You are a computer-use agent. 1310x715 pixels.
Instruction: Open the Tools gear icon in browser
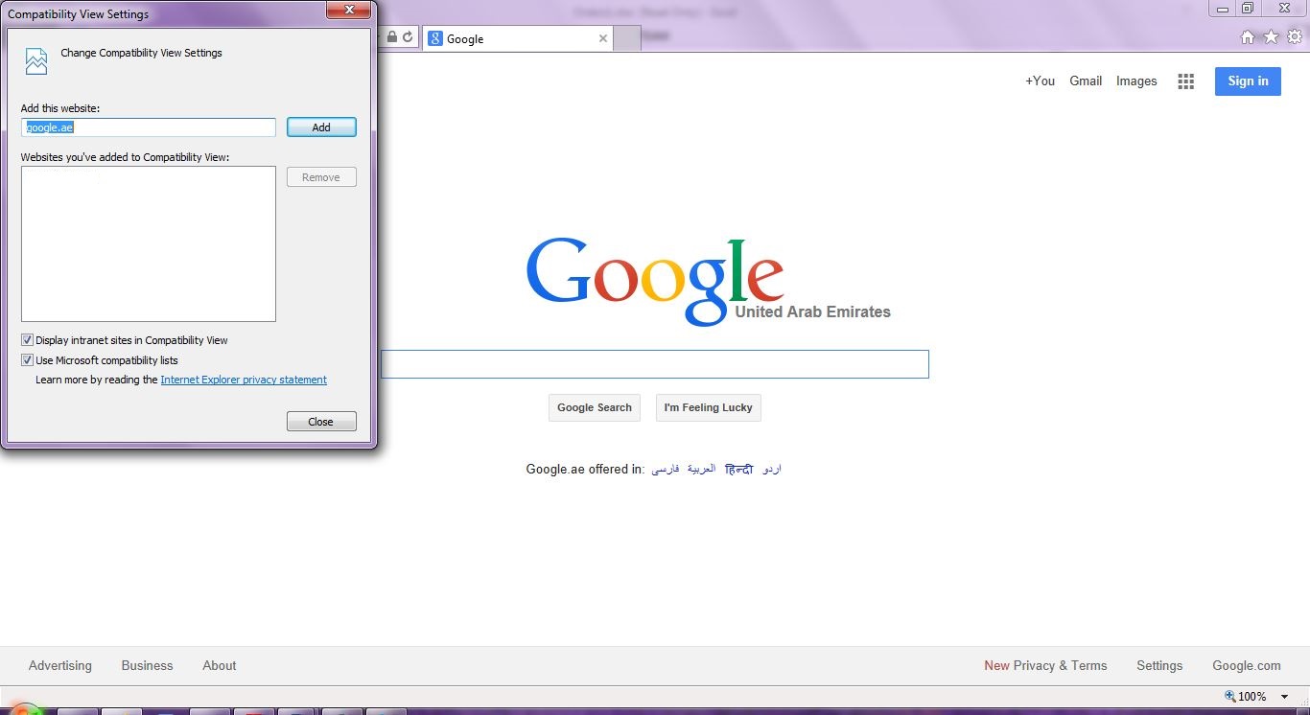point(1295,37)
